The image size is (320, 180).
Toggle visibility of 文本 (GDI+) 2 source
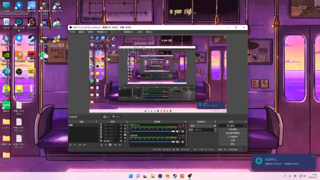(121, 135)
